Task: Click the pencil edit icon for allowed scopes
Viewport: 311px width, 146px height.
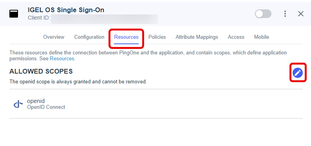Action: [298, 73]
